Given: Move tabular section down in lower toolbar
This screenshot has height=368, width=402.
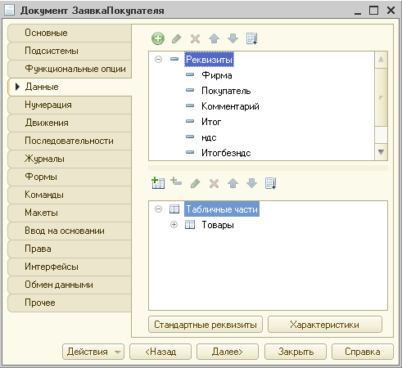Looking at the screenshot, I should (x=251, y=183).
